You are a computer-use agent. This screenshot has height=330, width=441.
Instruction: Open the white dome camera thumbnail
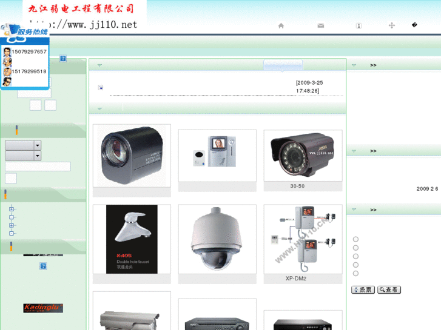(217, 239)
